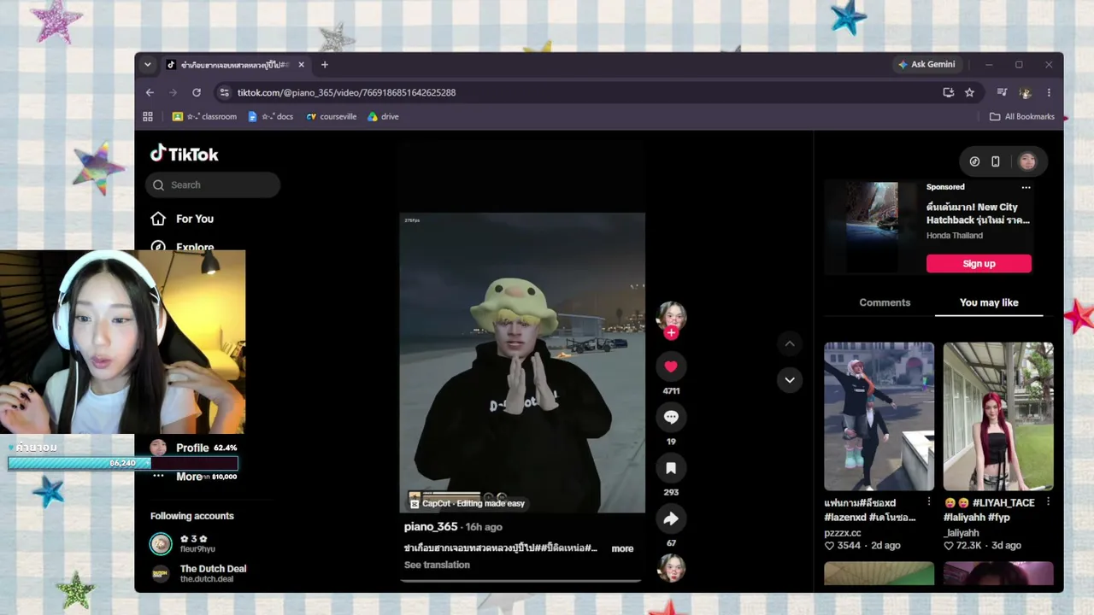Click the _laliyahh creator name

point(962,533)
